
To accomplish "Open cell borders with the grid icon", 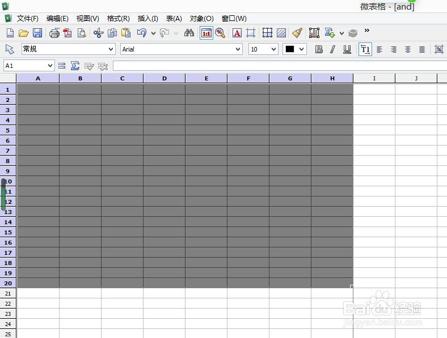I will point(267,33).
